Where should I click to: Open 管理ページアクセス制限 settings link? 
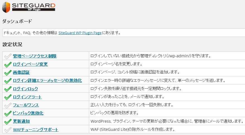point(35,56)
